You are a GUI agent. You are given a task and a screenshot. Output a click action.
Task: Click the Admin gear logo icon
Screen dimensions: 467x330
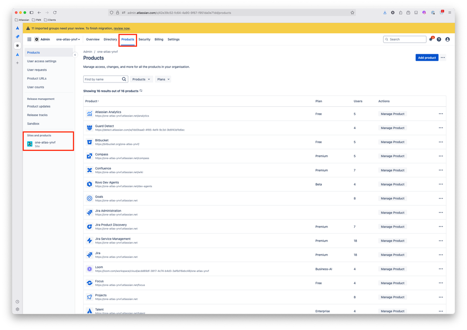(x=36, y=39)
